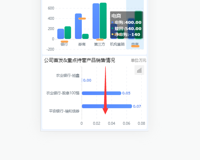Click the 公司首发&重点持营产品销售情况 title
The height and width of the screenshot is (160, 200).
click(80, 60)
